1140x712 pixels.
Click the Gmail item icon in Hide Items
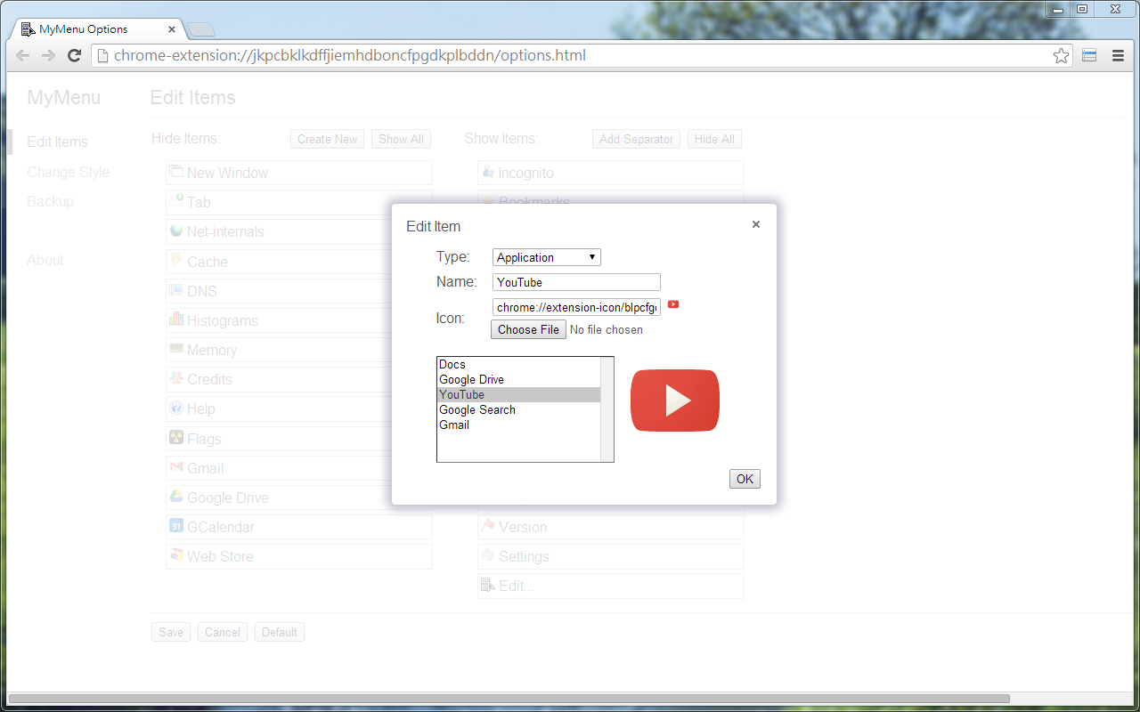pos(176,466)
